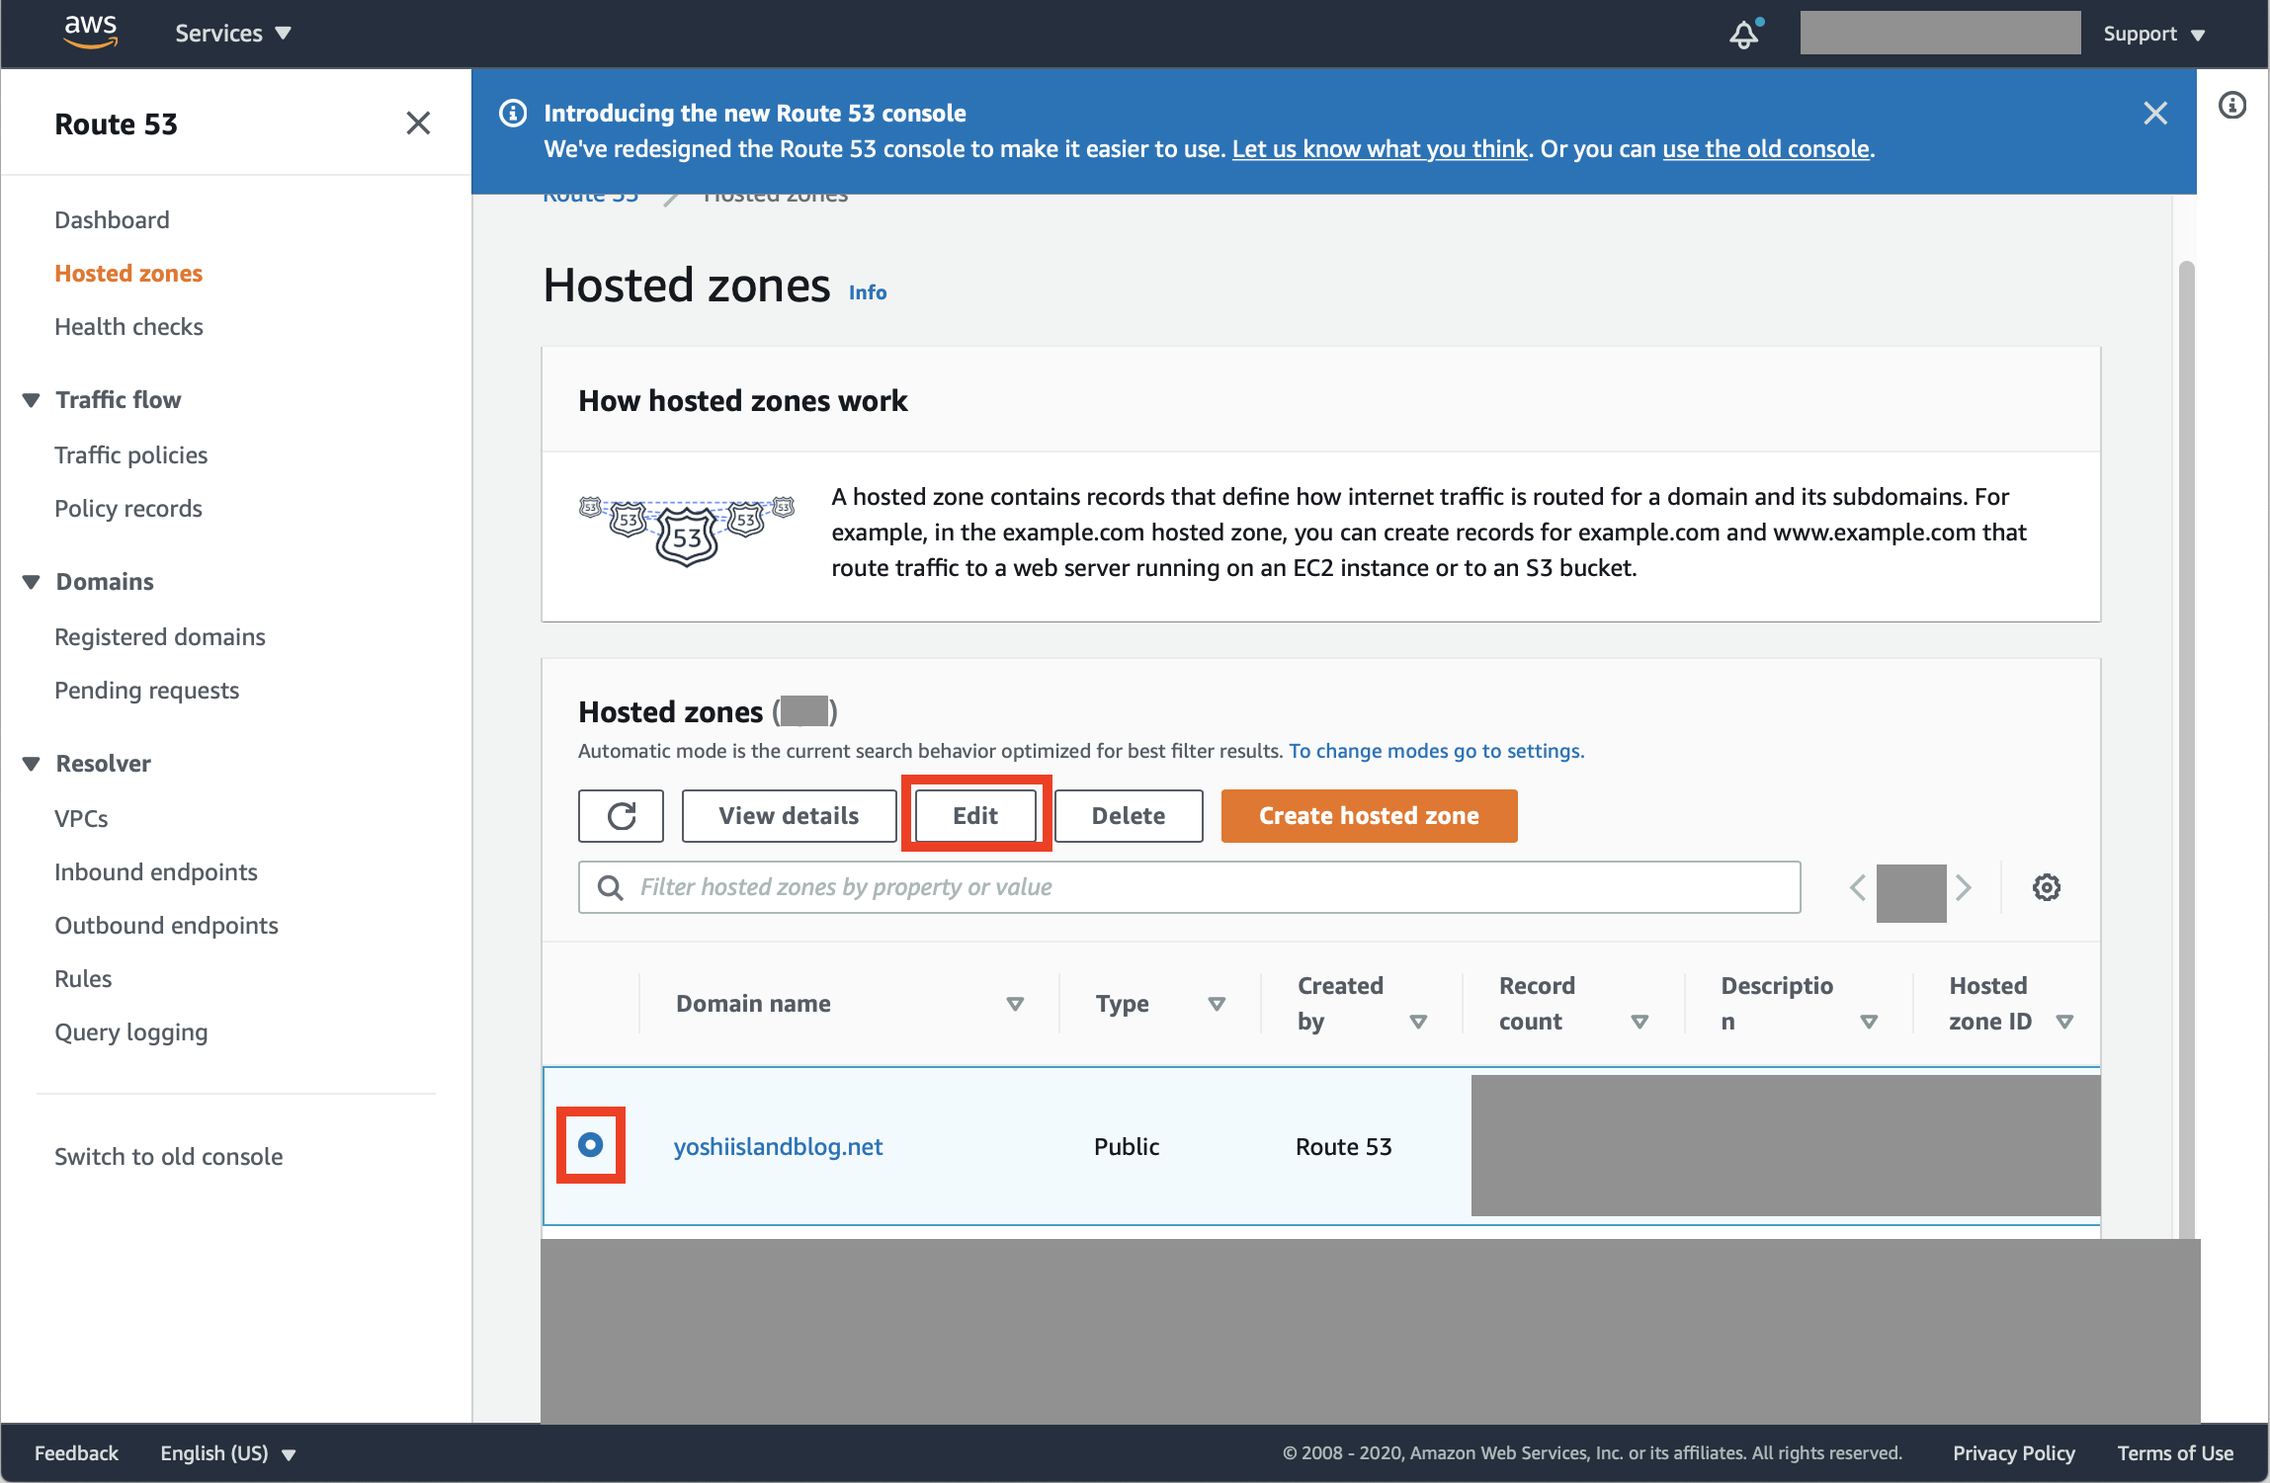Sort by Type column

1218,1004
